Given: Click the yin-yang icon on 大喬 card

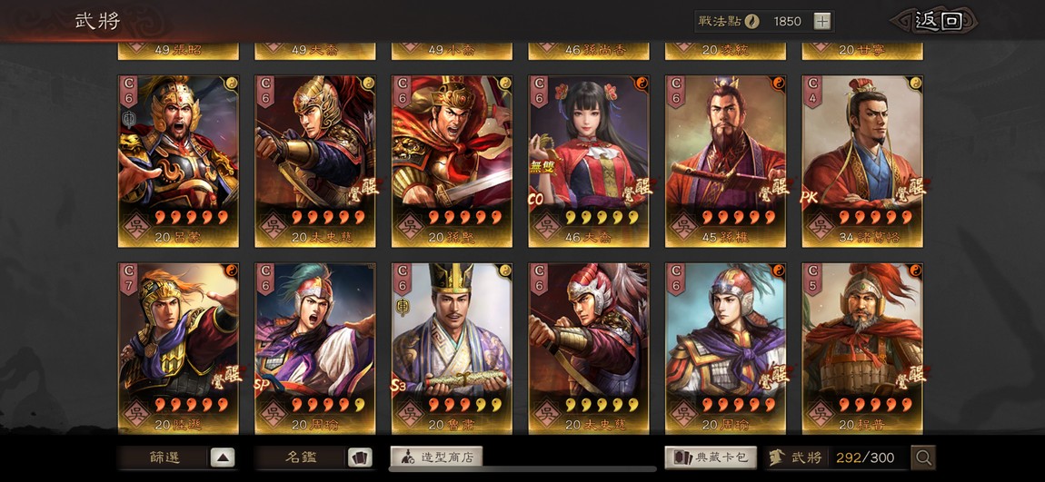Looking at the screenshot, I should [x=642, y=83].
